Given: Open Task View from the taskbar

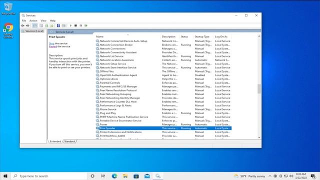Looking at the screenshot, I should 103,176.
